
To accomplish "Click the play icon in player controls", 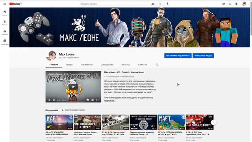I will [x=49, y=100].
